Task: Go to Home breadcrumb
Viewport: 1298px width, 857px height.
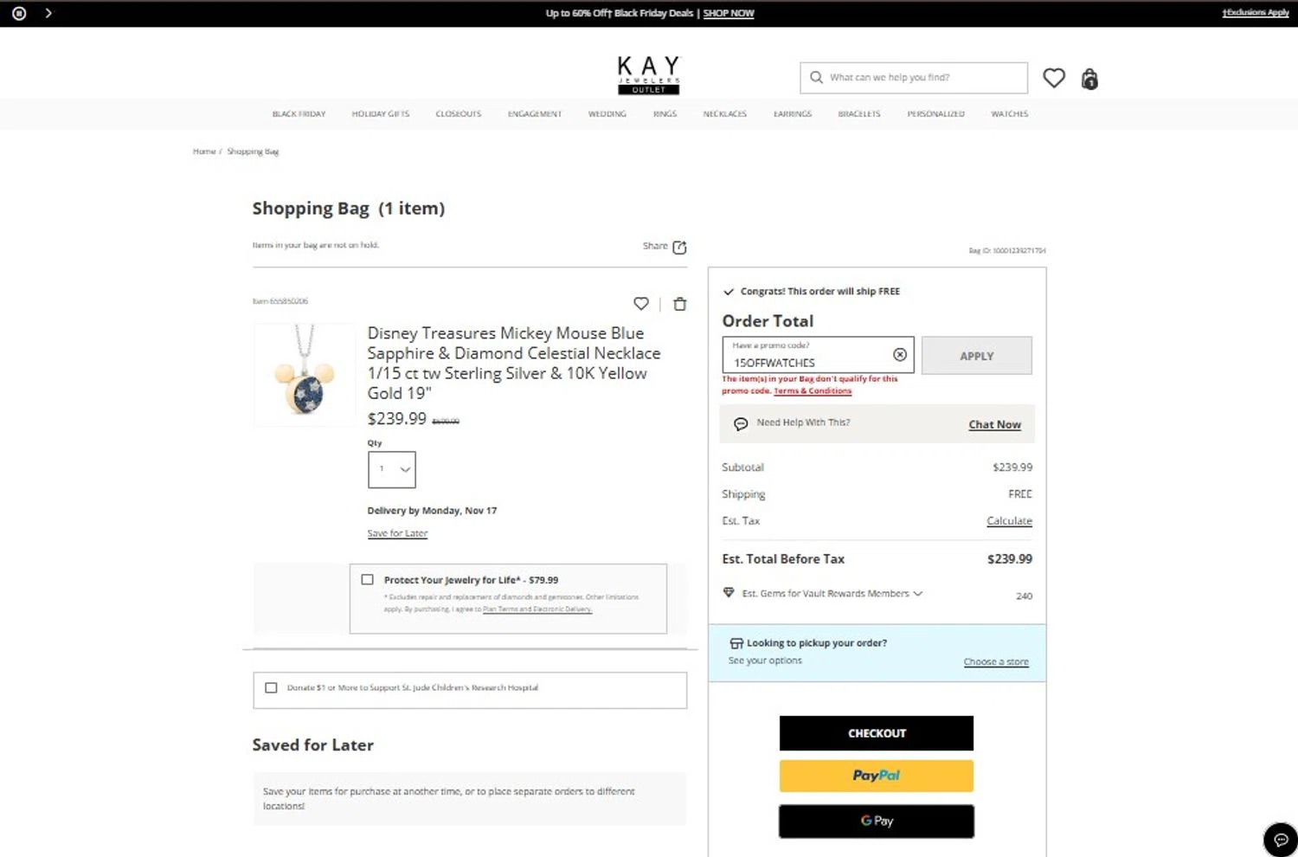Action: pos(204,151)
